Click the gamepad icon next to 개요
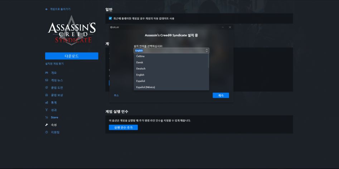 pos(47,73)
